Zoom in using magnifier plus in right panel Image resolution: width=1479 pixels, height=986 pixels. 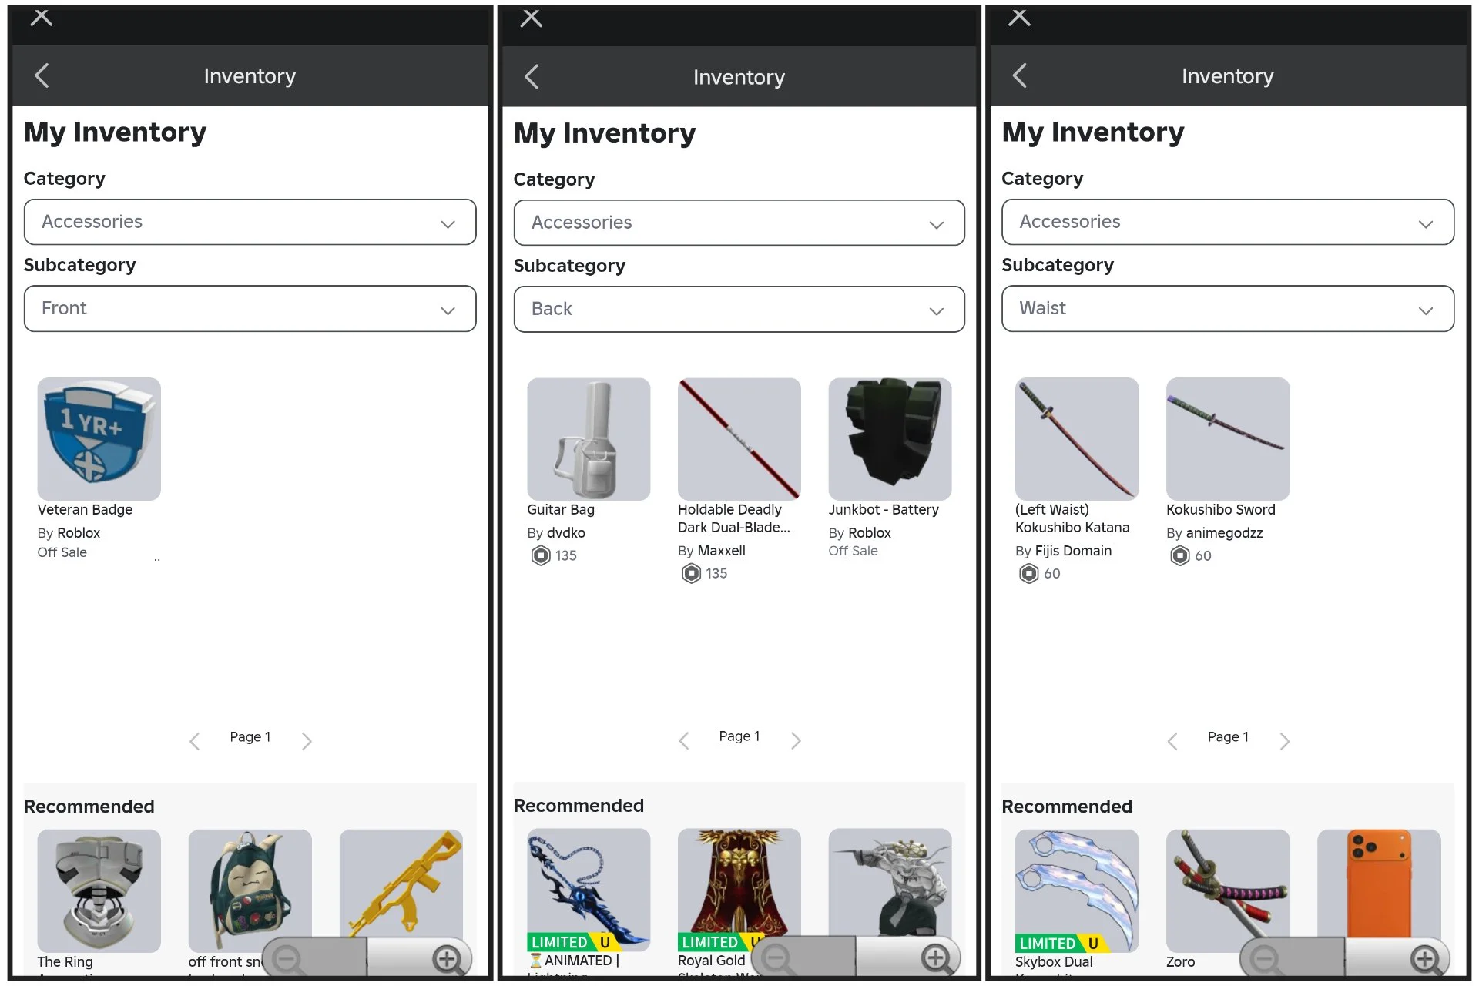click(x=1424, y=959)
